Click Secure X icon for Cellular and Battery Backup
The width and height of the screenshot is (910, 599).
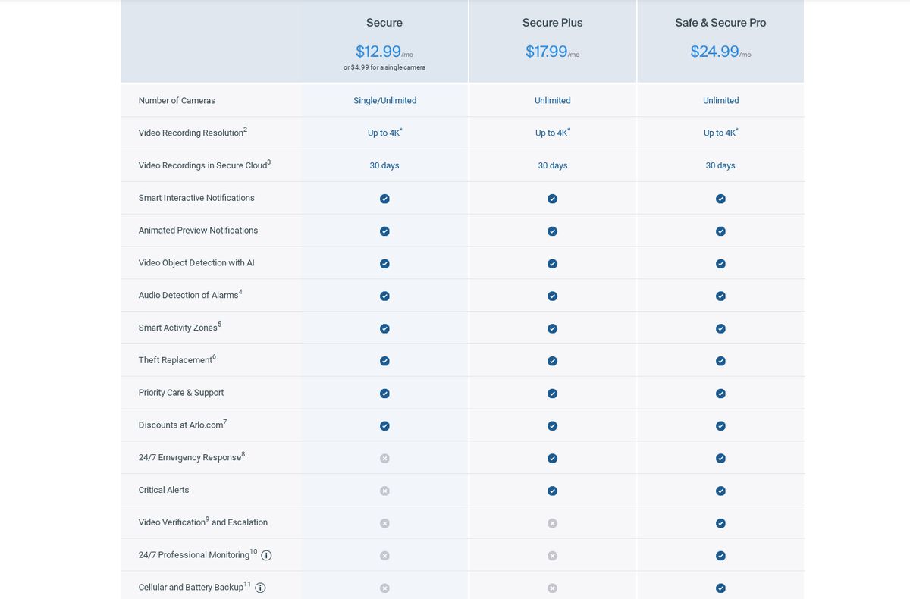[384, 588]
